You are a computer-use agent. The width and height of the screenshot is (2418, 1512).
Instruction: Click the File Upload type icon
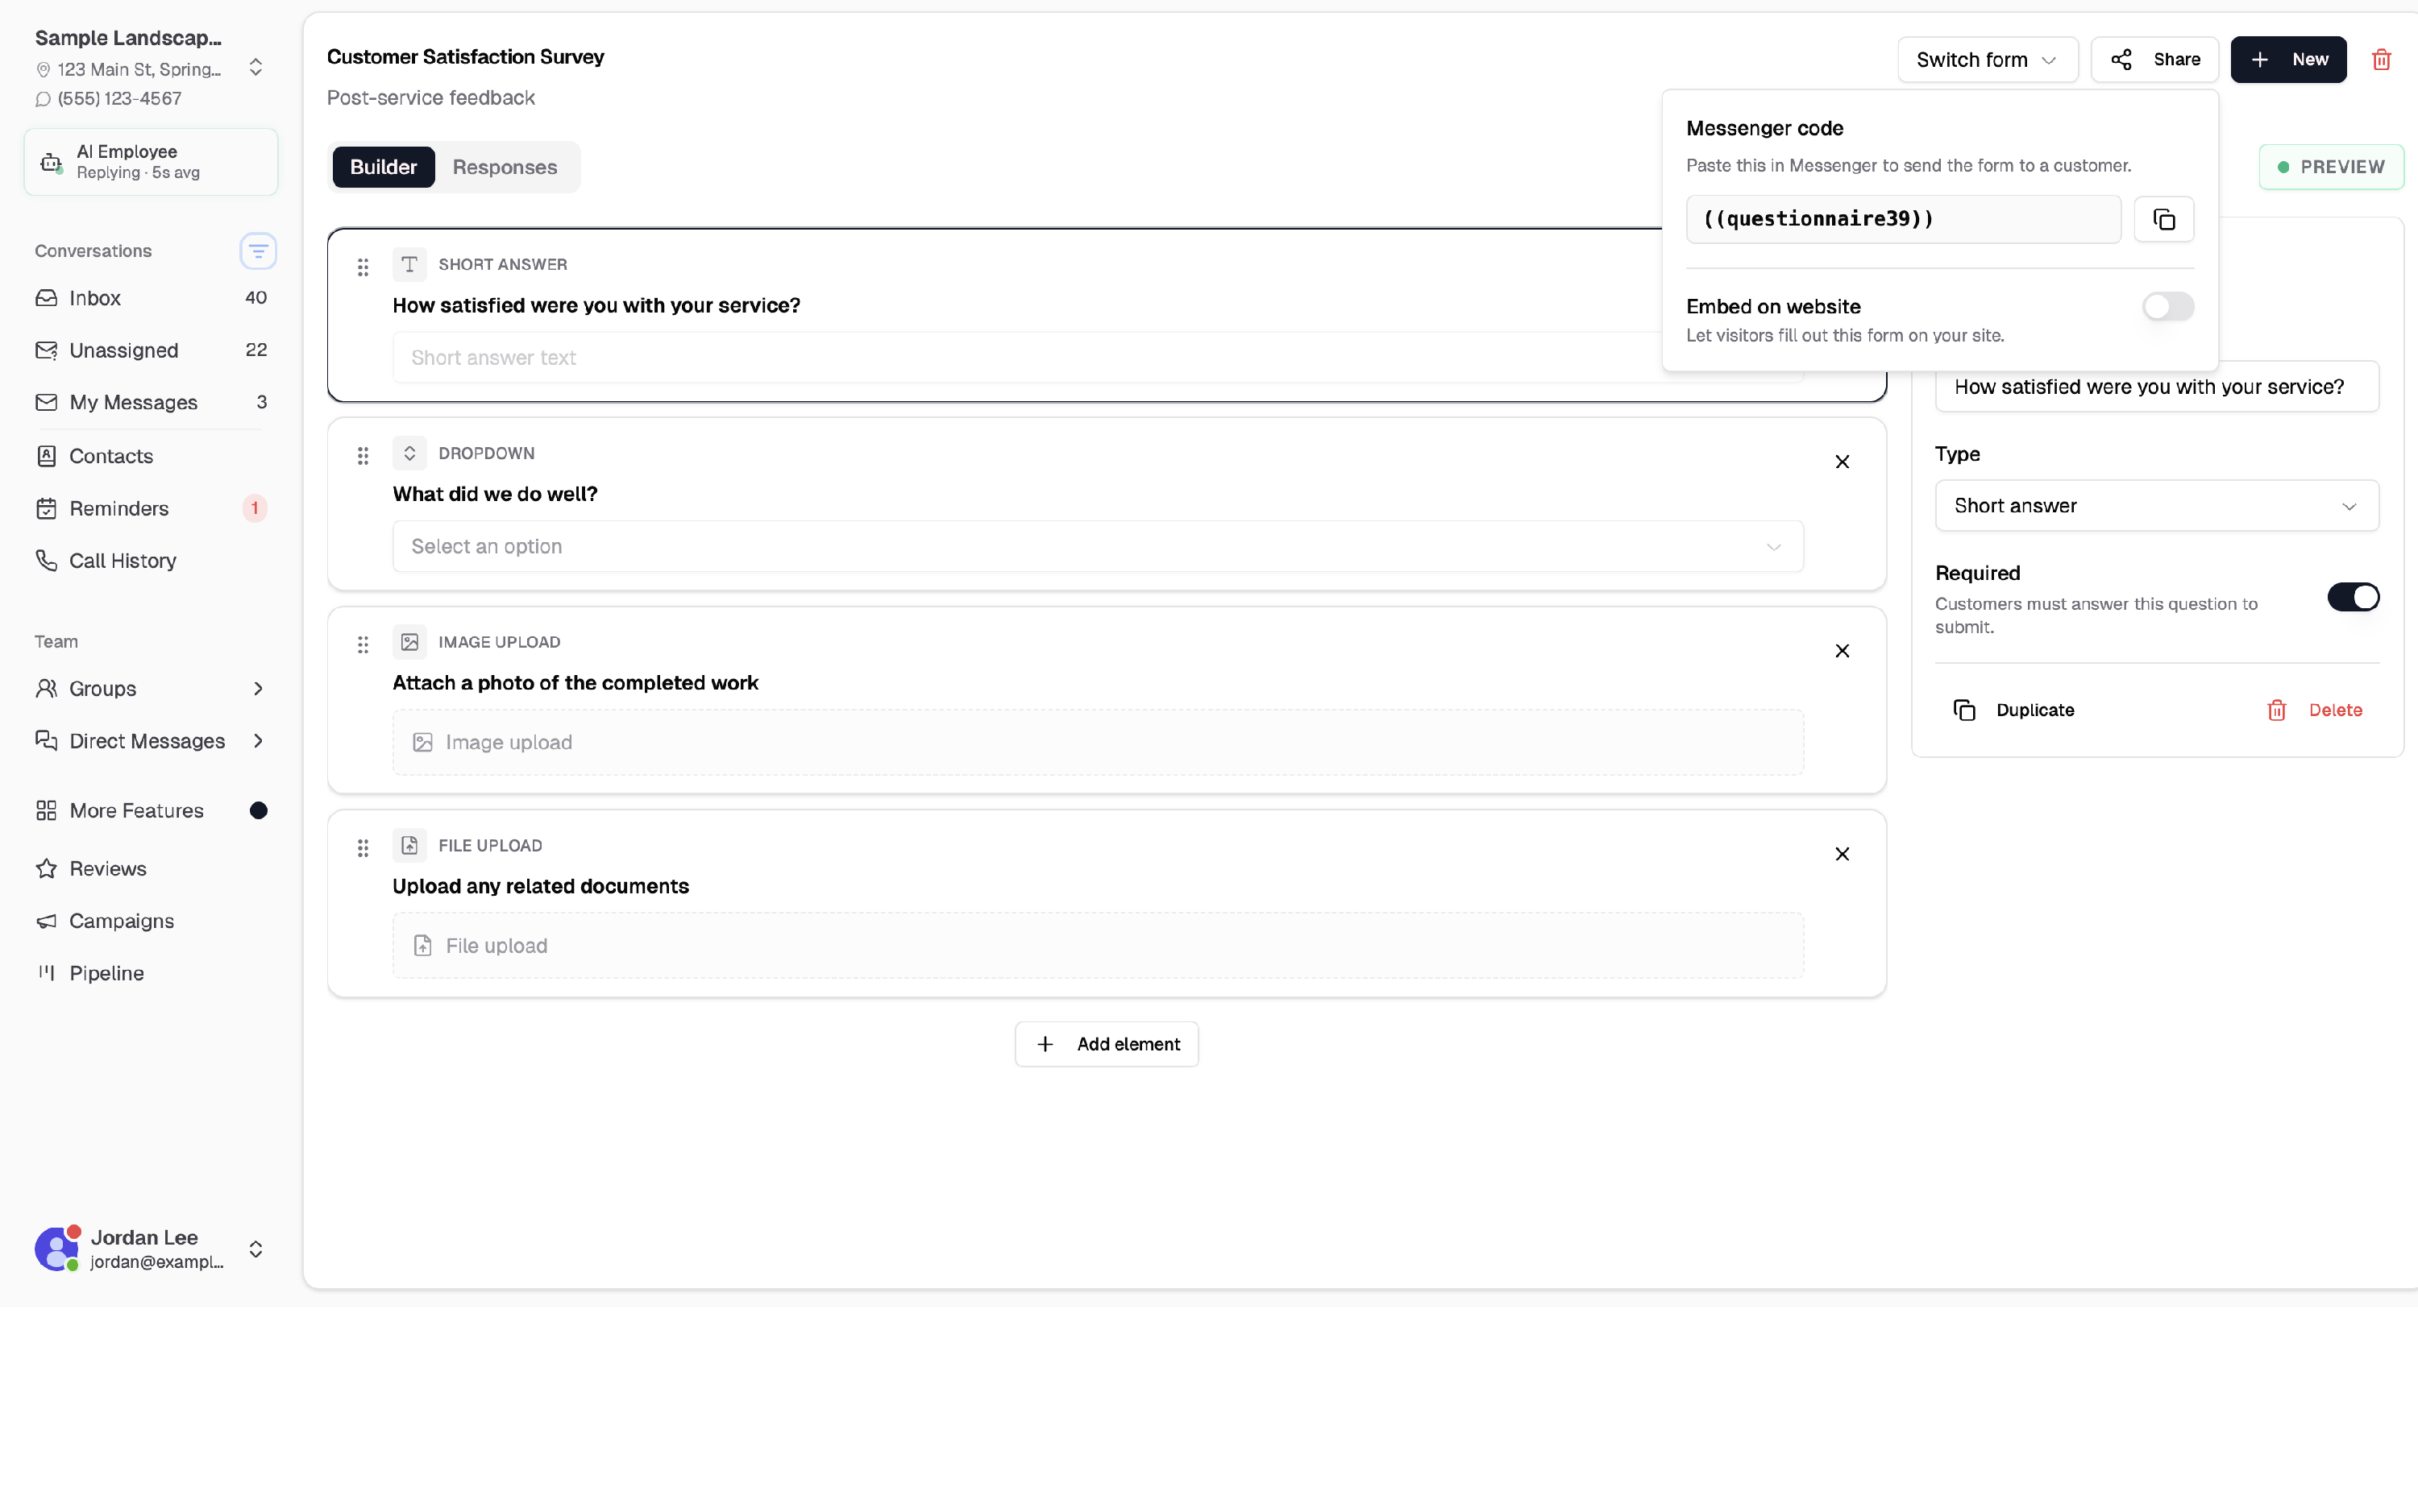tap(409, 845)
